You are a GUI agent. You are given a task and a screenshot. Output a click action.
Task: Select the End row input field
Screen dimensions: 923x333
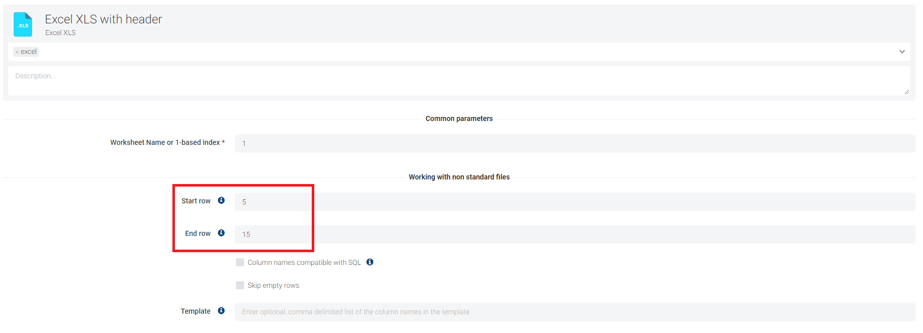click(574, 234)
